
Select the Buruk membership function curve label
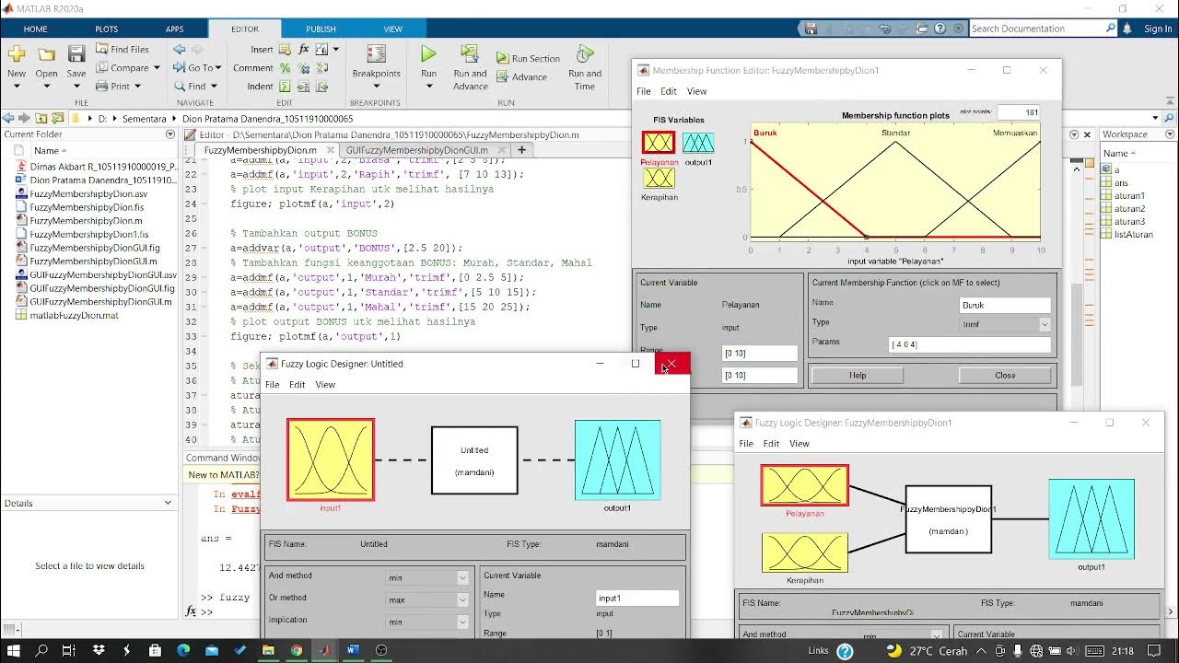point(765,133)
